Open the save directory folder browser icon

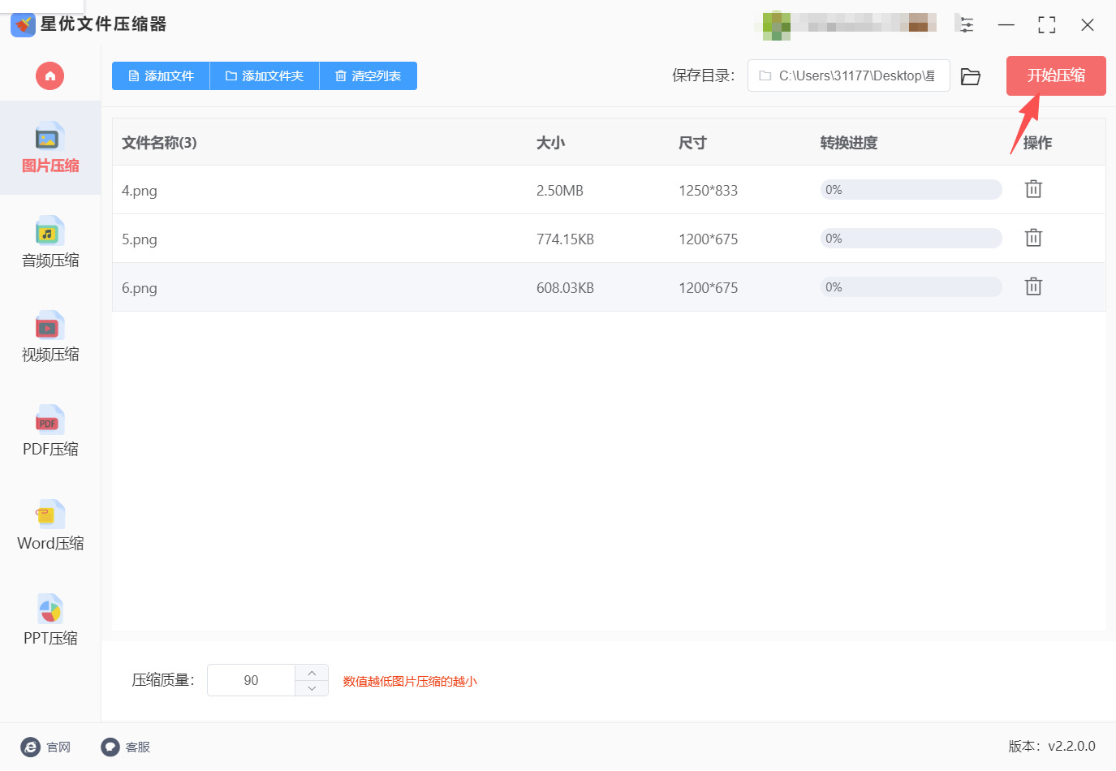tap(971, 76)
